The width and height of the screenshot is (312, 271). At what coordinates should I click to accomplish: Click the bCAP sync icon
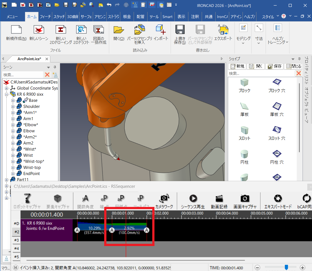coord(306,198)
